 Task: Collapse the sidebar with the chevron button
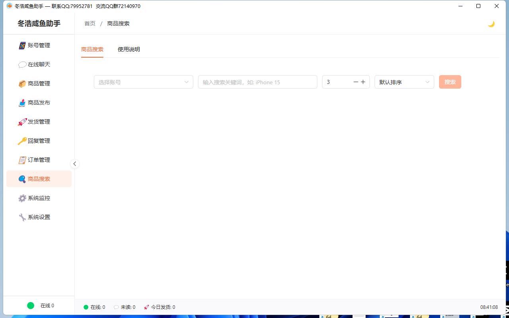click(74, 164)
